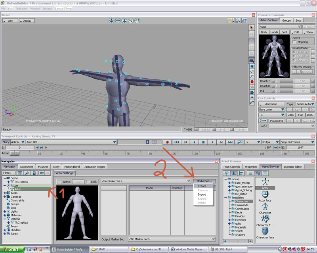Check the Mapping checkbox in Character Controls

pos(294,42)
